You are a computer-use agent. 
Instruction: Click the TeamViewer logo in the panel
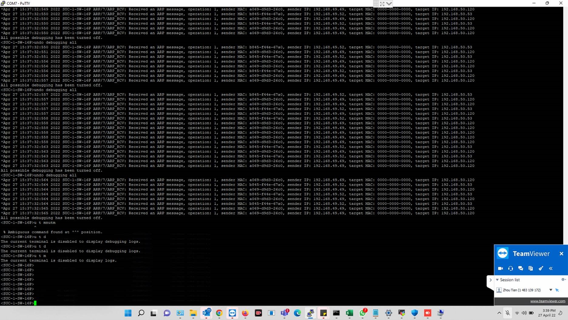pos(503,253)
